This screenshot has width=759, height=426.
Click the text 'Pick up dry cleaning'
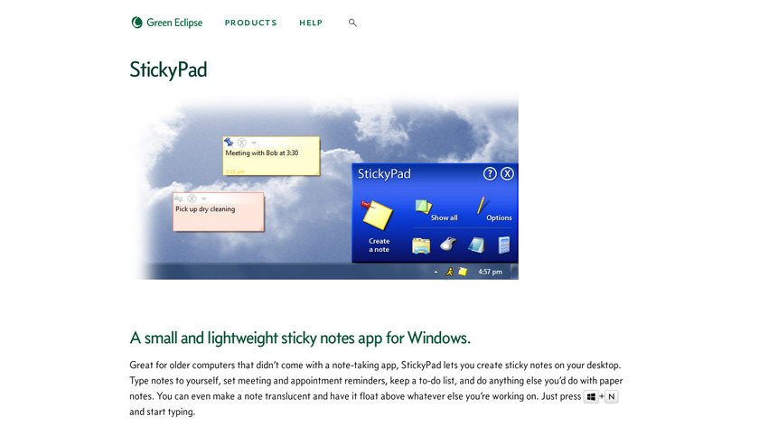click(x=205, y=208)
